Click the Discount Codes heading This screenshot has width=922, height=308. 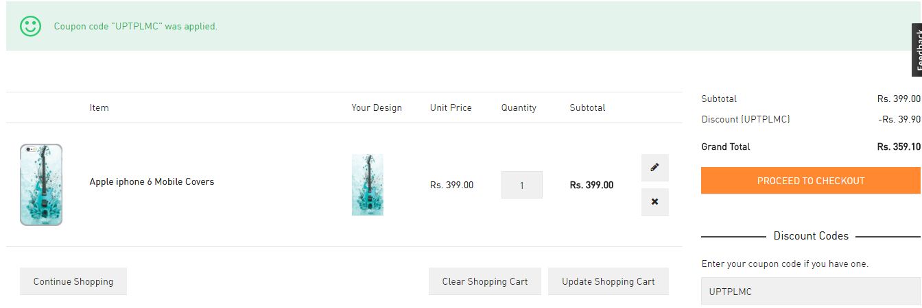(x=811, y=236)
